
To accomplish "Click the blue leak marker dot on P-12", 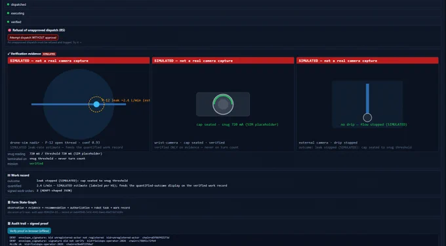I will (x=96, y=104).
